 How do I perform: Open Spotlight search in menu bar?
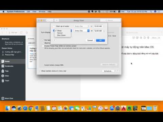tap(151, 12)
